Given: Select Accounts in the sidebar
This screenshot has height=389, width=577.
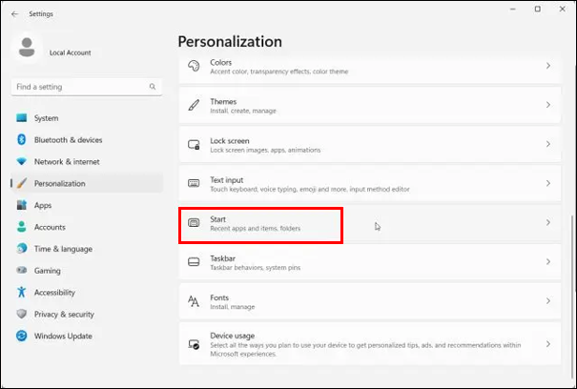Looking at the screenshot, I should pyautogui.click(x=50, y=227).
